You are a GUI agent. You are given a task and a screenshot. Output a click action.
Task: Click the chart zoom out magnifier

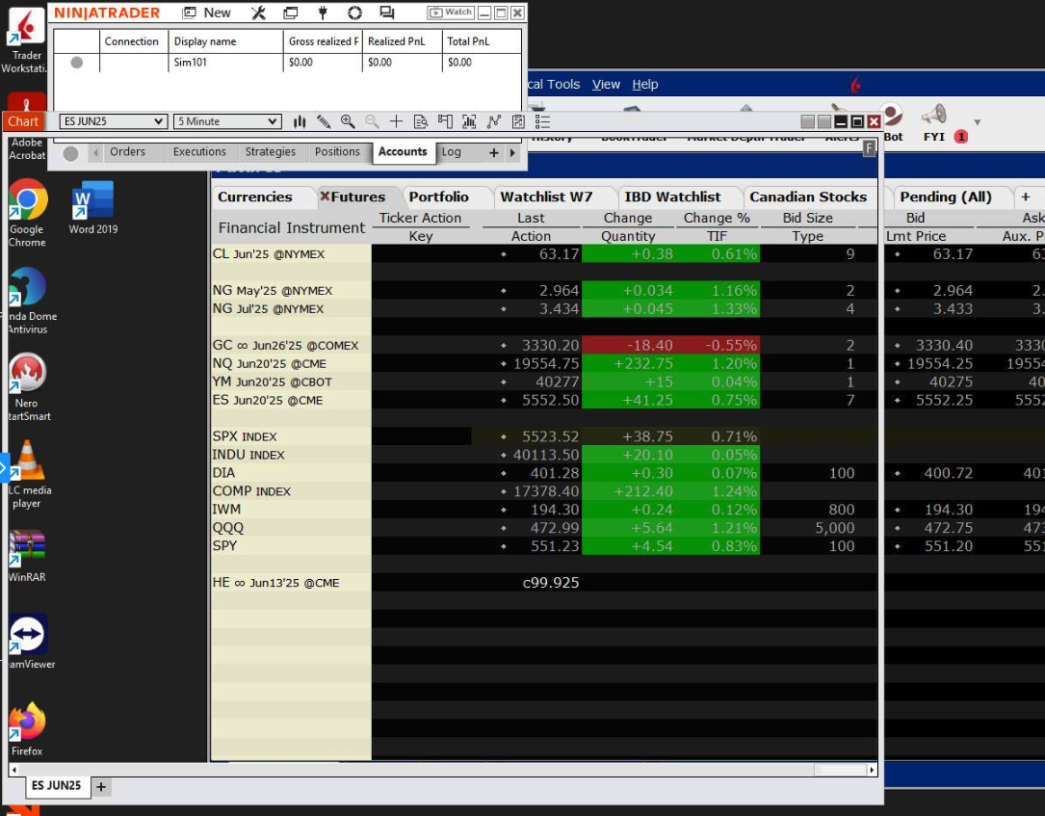click(x=372, y=121)
